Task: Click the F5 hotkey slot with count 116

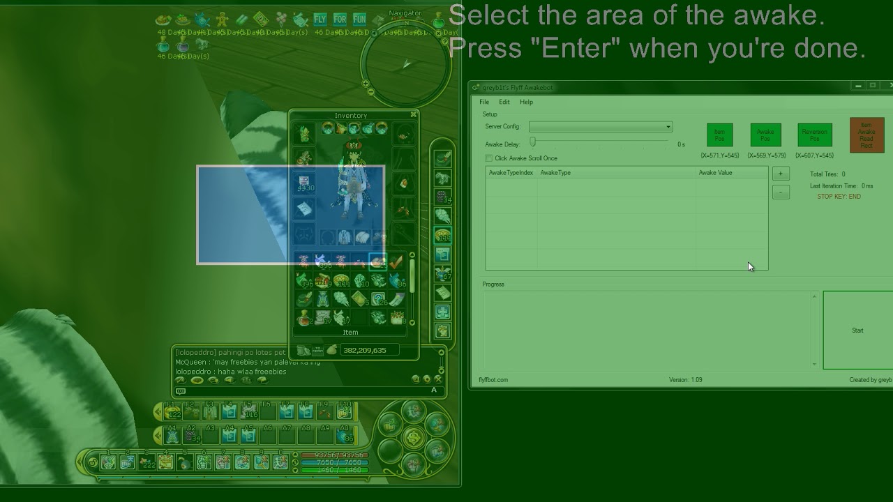Action: coord(248,411)
